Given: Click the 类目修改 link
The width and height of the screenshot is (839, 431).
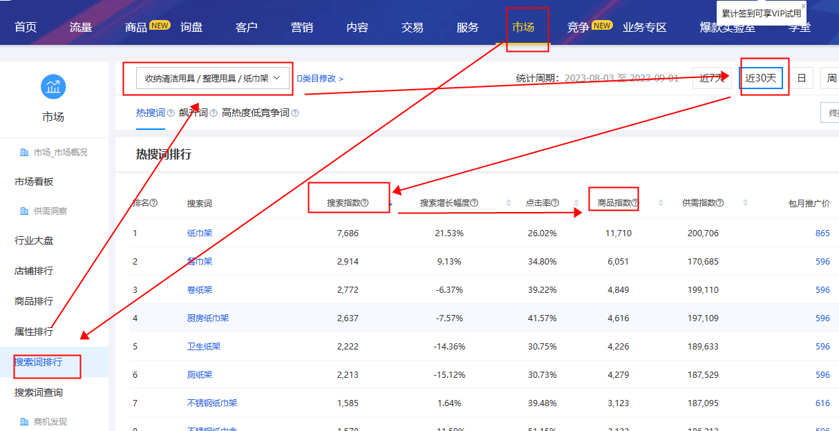Looking at the screenshot, I should point(320,79).
